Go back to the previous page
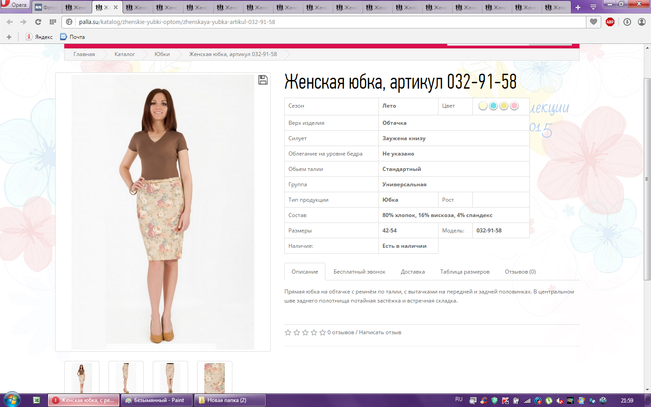This screenshot has width=651, height=407. (x=9, y=22)
